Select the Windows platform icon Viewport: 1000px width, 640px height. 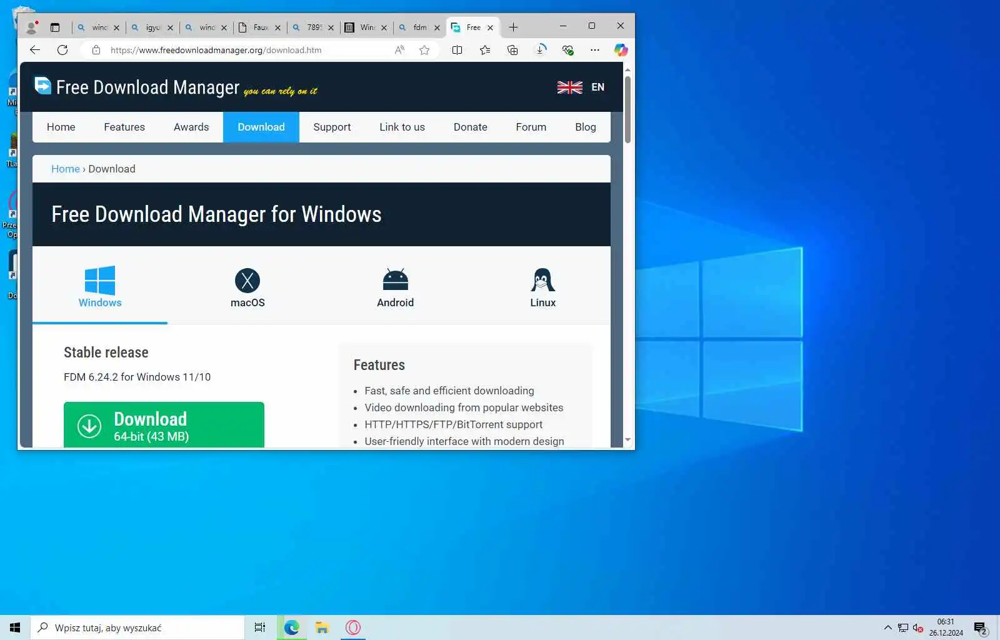pos(100,280)
